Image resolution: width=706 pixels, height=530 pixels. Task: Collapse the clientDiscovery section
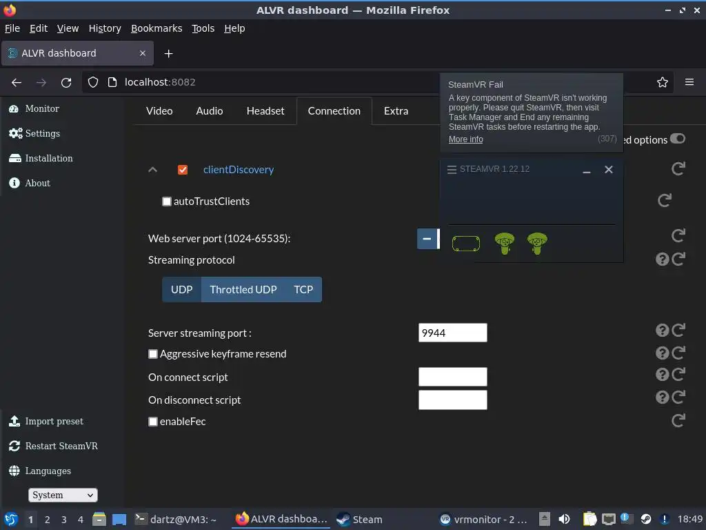pyautogui.click(x=152, y=170)
